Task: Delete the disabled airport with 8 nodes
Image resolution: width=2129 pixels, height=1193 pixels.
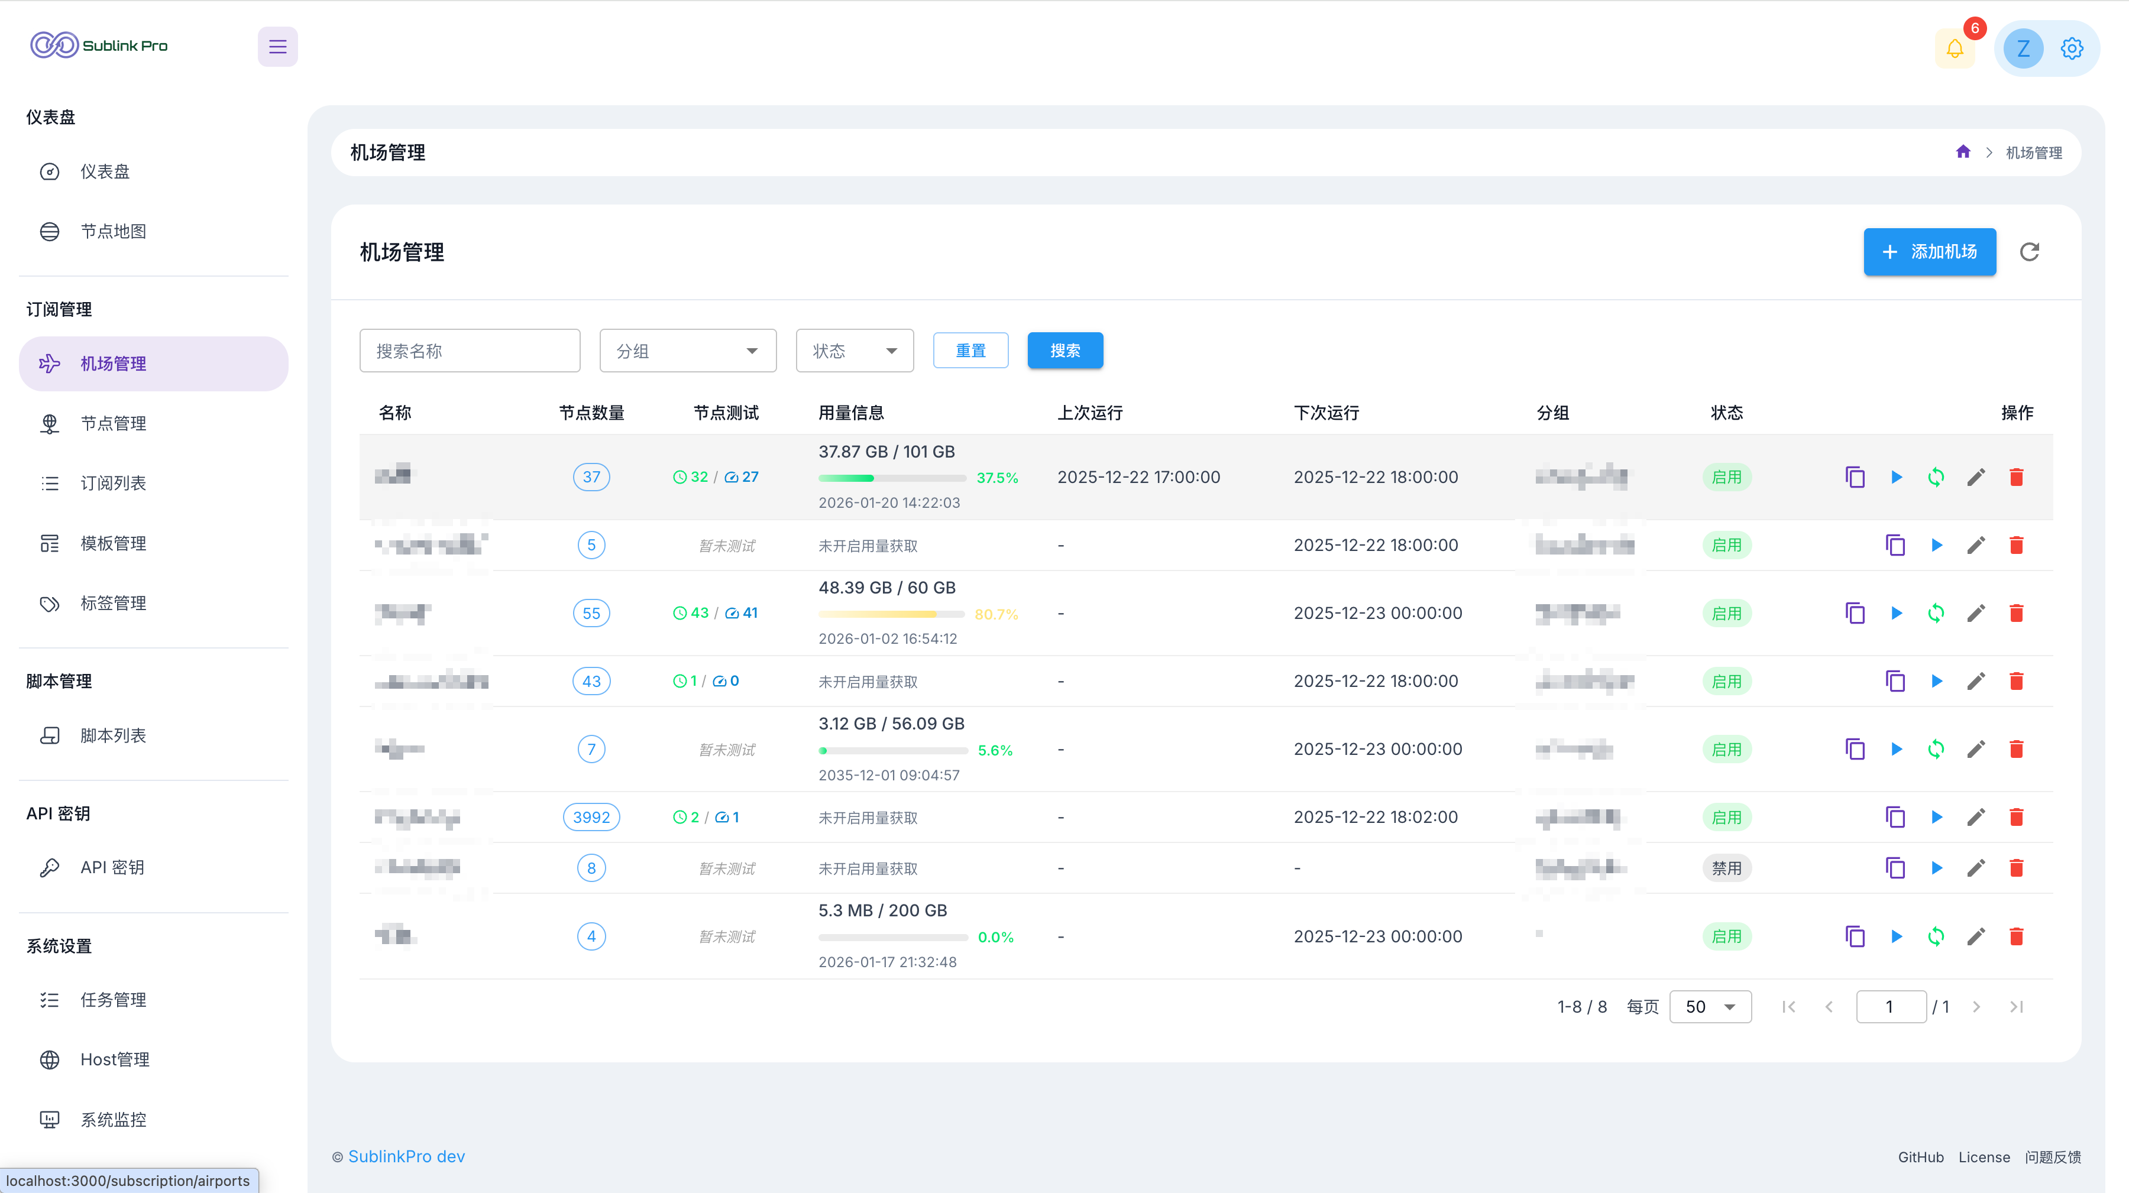Action: [x=2017, y=868]
